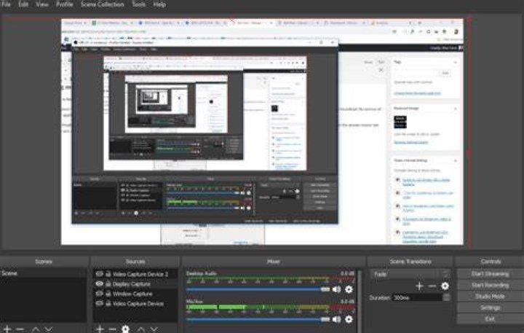
Task: Hide Video Capture Device 2 source
Action: pyautogui.click(x=99, y=274)
